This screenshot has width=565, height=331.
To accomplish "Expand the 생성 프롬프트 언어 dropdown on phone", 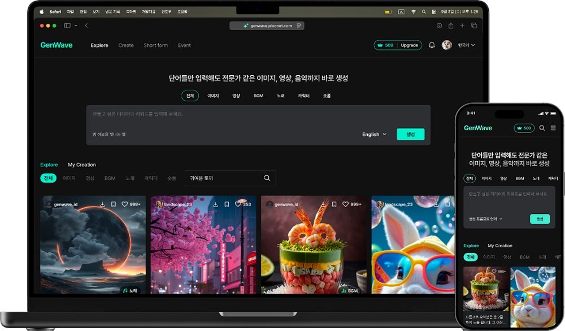I will tap(485, 219).
